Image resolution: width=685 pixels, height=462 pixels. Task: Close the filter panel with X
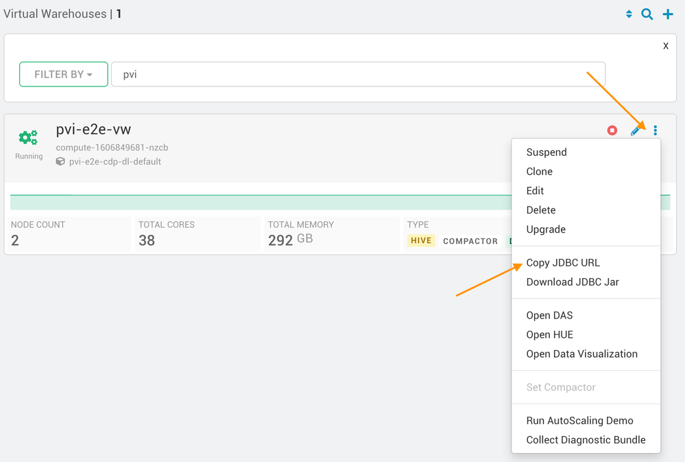coord(665,46)
